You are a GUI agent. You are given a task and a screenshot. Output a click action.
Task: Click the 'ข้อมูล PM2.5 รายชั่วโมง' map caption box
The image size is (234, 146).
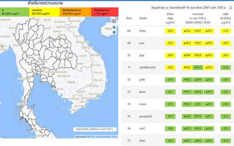(95, 129)
